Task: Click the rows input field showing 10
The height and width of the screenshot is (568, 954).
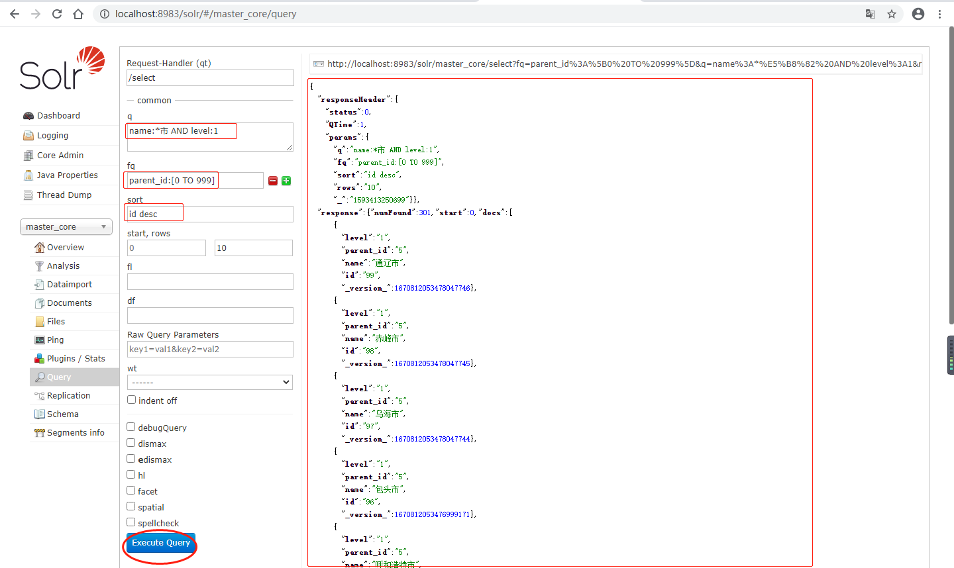Action: pyautogui.click(x=253, y=248)
